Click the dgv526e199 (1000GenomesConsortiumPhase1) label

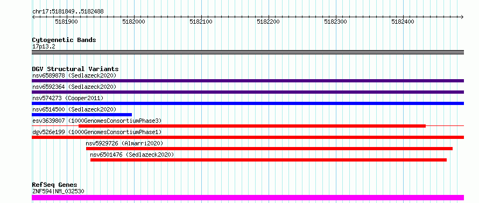(97, 132)
